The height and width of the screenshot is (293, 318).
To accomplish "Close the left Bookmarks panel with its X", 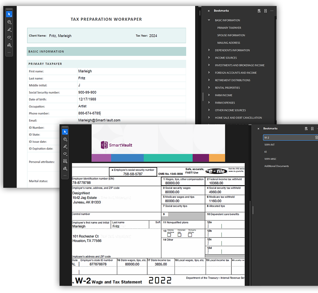I will [209, 10].
